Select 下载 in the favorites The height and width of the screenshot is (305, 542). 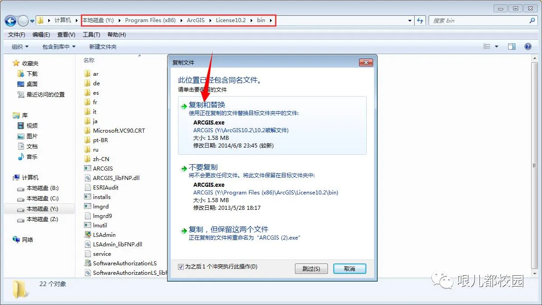click(x=28, y=74)
